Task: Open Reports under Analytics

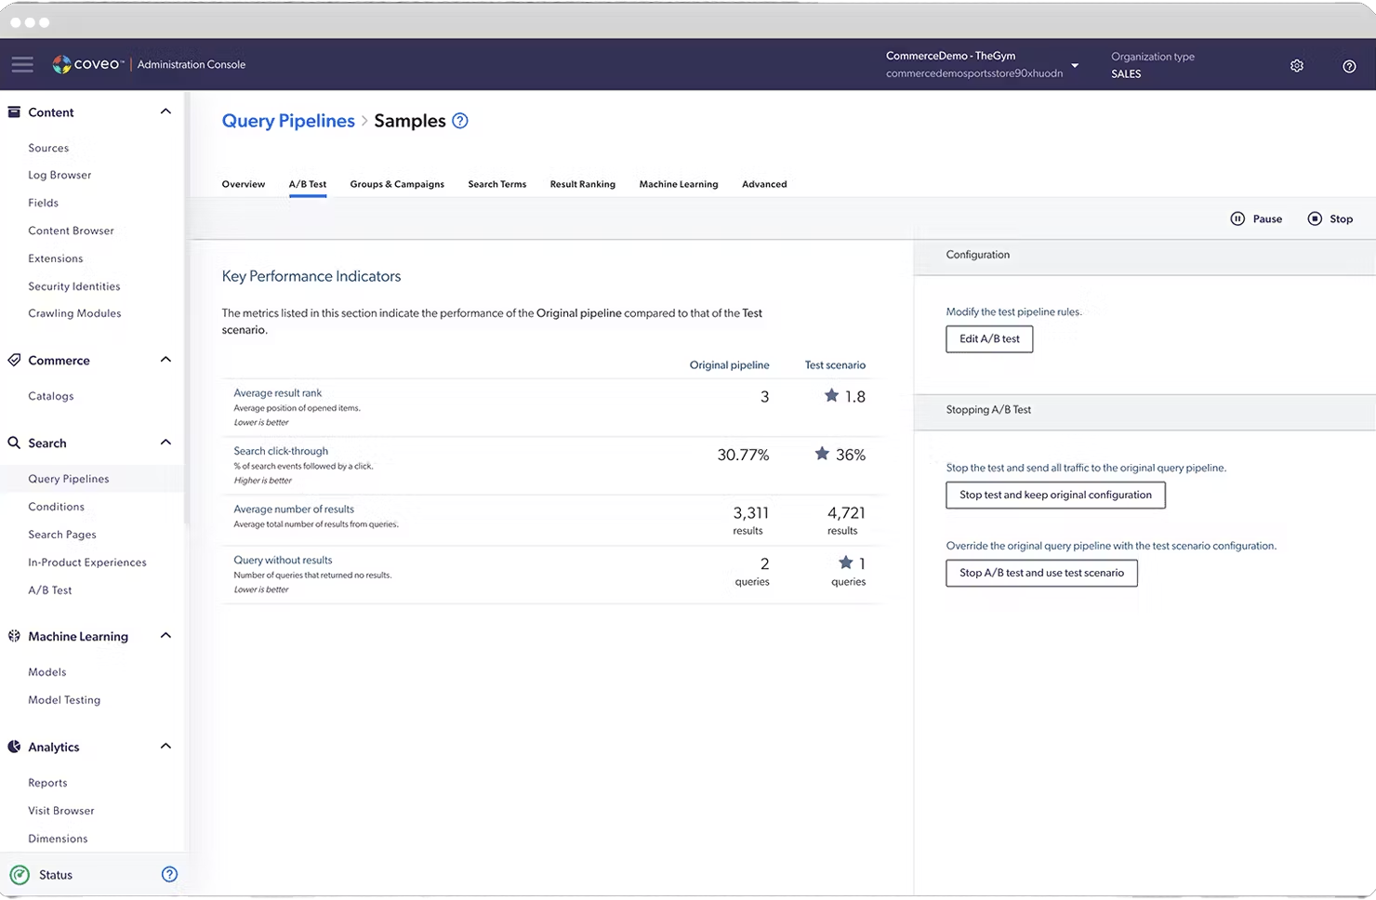Action: tap(47, 783)
